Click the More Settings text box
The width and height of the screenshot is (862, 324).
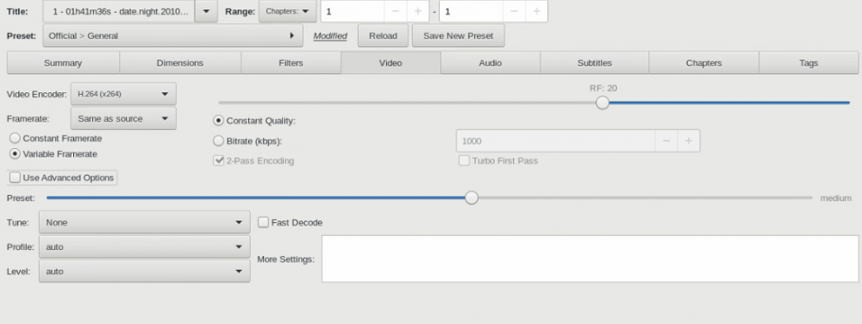point(590,259)
